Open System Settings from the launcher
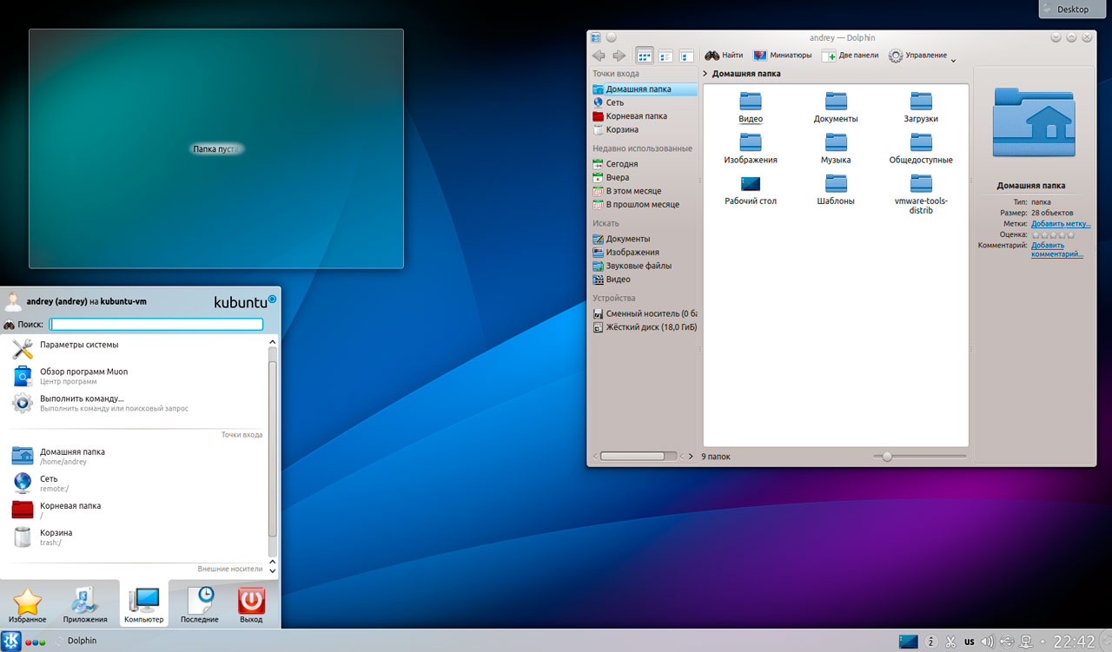 coord(78,346)
